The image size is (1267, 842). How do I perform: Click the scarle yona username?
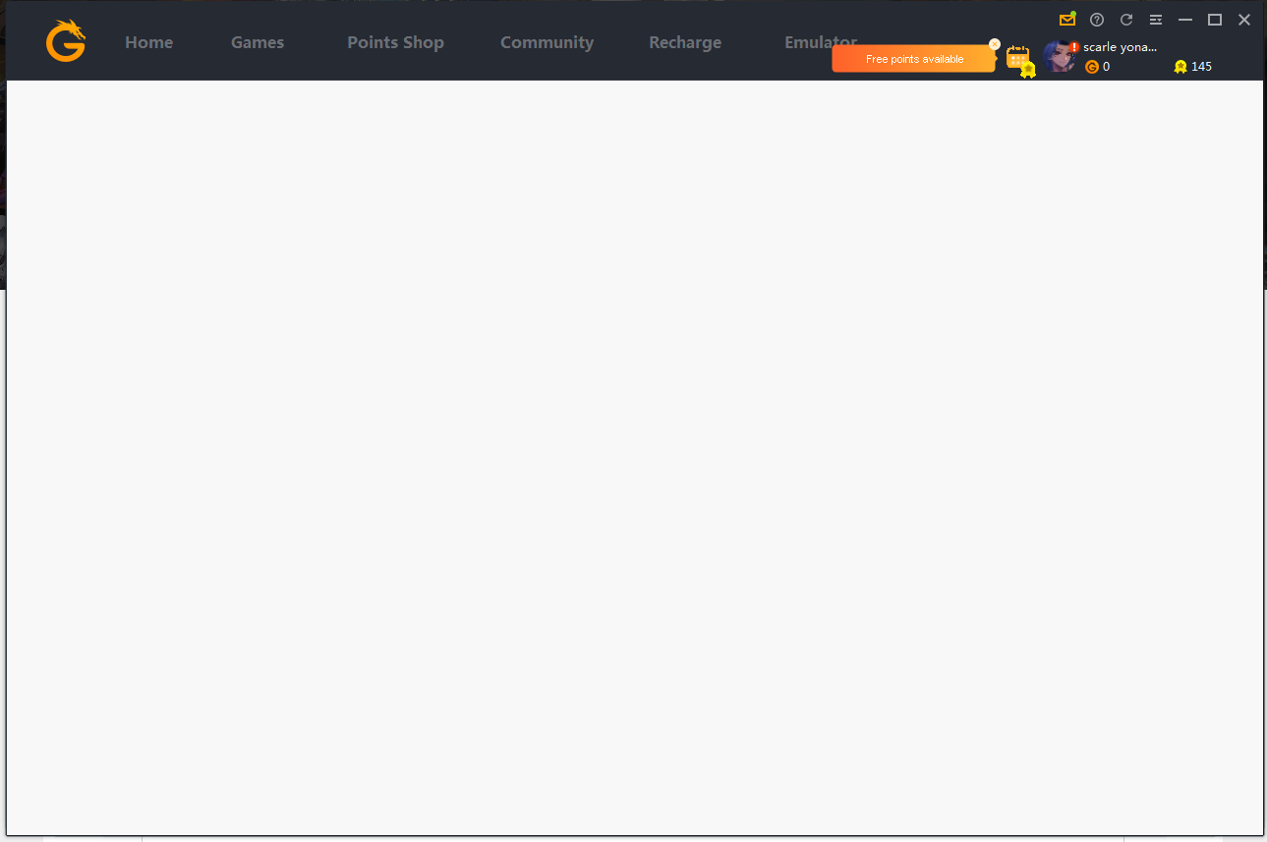[x=1120, y=47]
